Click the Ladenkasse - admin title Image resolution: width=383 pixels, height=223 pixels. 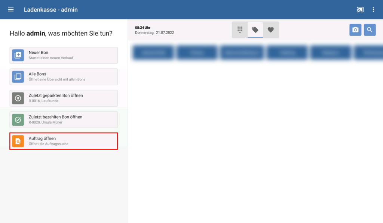click(51, 10)
